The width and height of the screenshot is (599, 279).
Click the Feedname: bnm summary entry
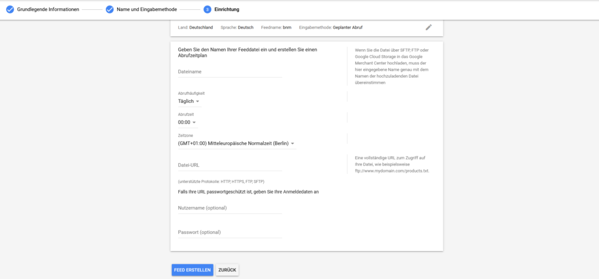276,27
